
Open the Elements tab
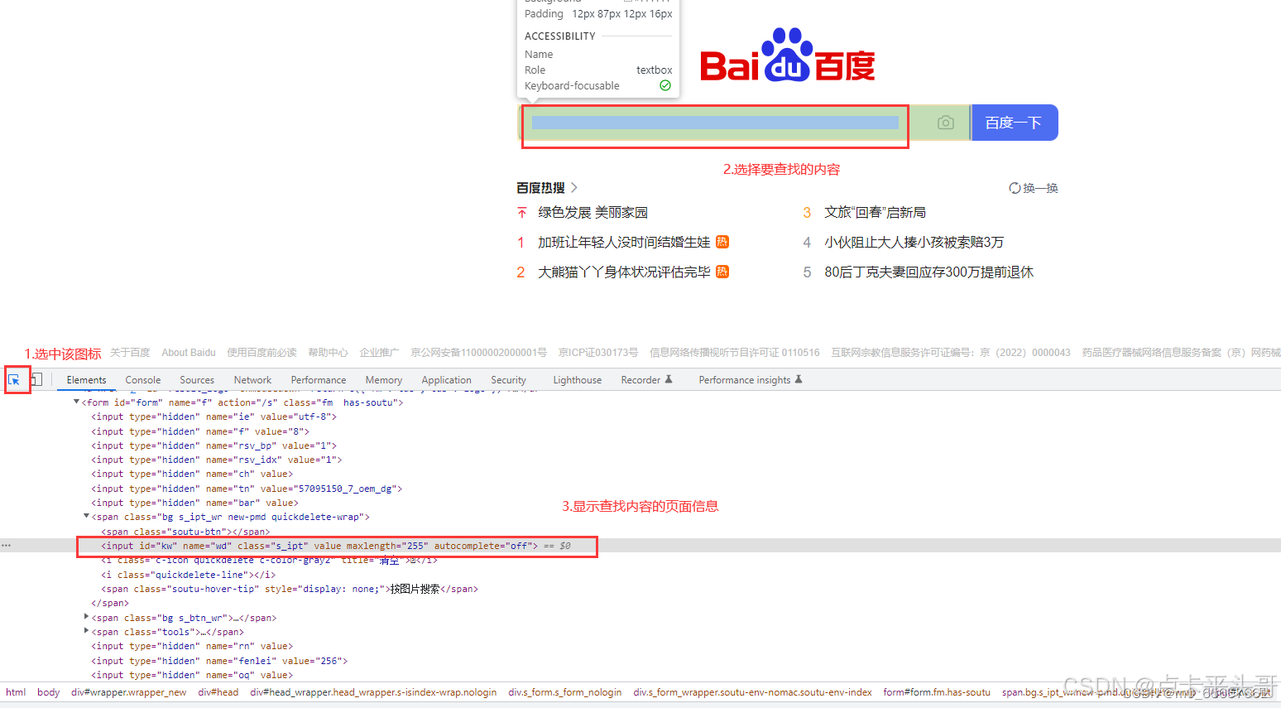click(x=86, y=380)
